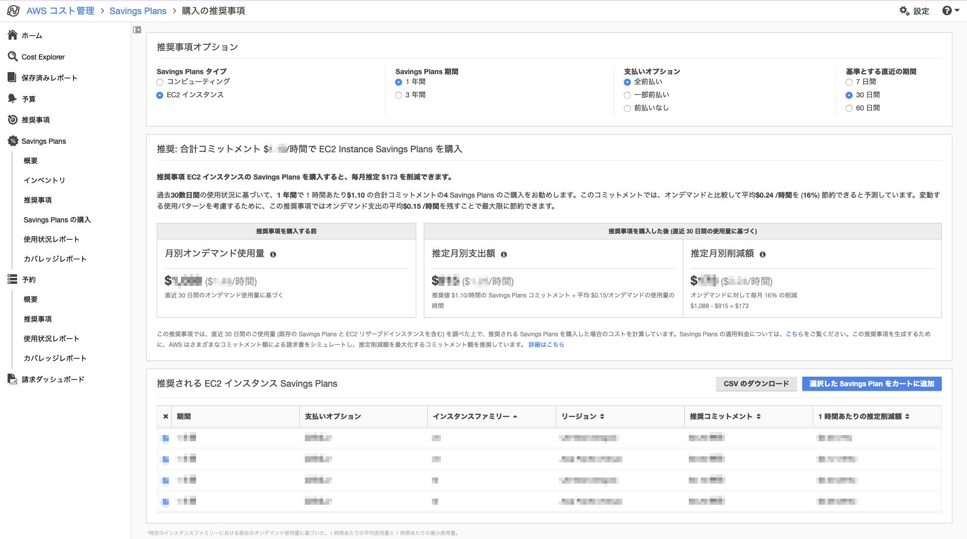
Task: Click the 推奨事項オプション heading
Action: tap(198, 47)
